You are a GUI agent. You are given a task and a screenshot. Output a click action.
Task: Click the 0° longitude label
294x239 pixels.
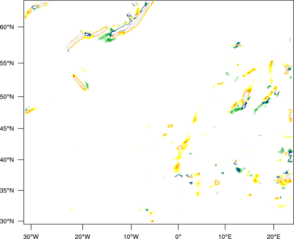coord(178,236)
